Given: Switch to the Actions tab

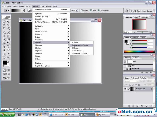Looking at the screenshot, I should pyautogui.click(x=136, y=58).
